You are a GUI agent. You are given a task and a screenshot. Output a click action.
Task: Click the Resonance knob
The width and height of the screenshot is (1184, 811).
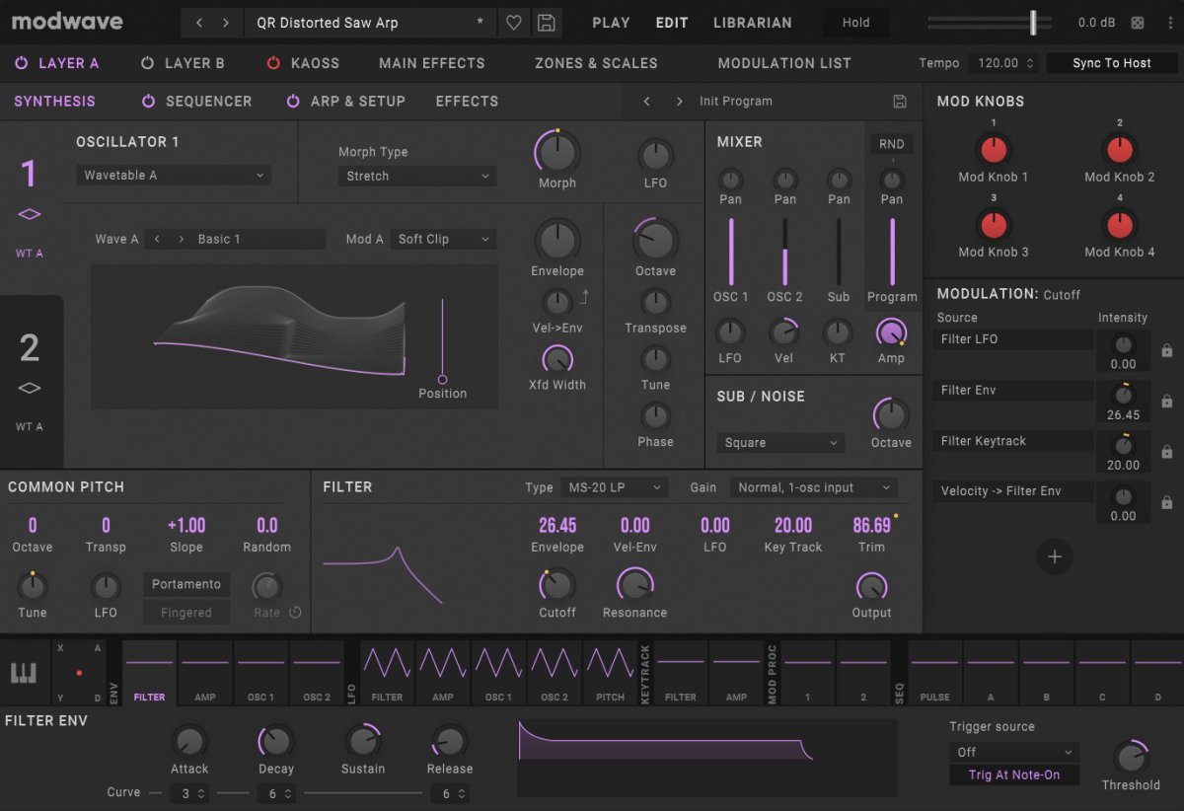(634, 585)
